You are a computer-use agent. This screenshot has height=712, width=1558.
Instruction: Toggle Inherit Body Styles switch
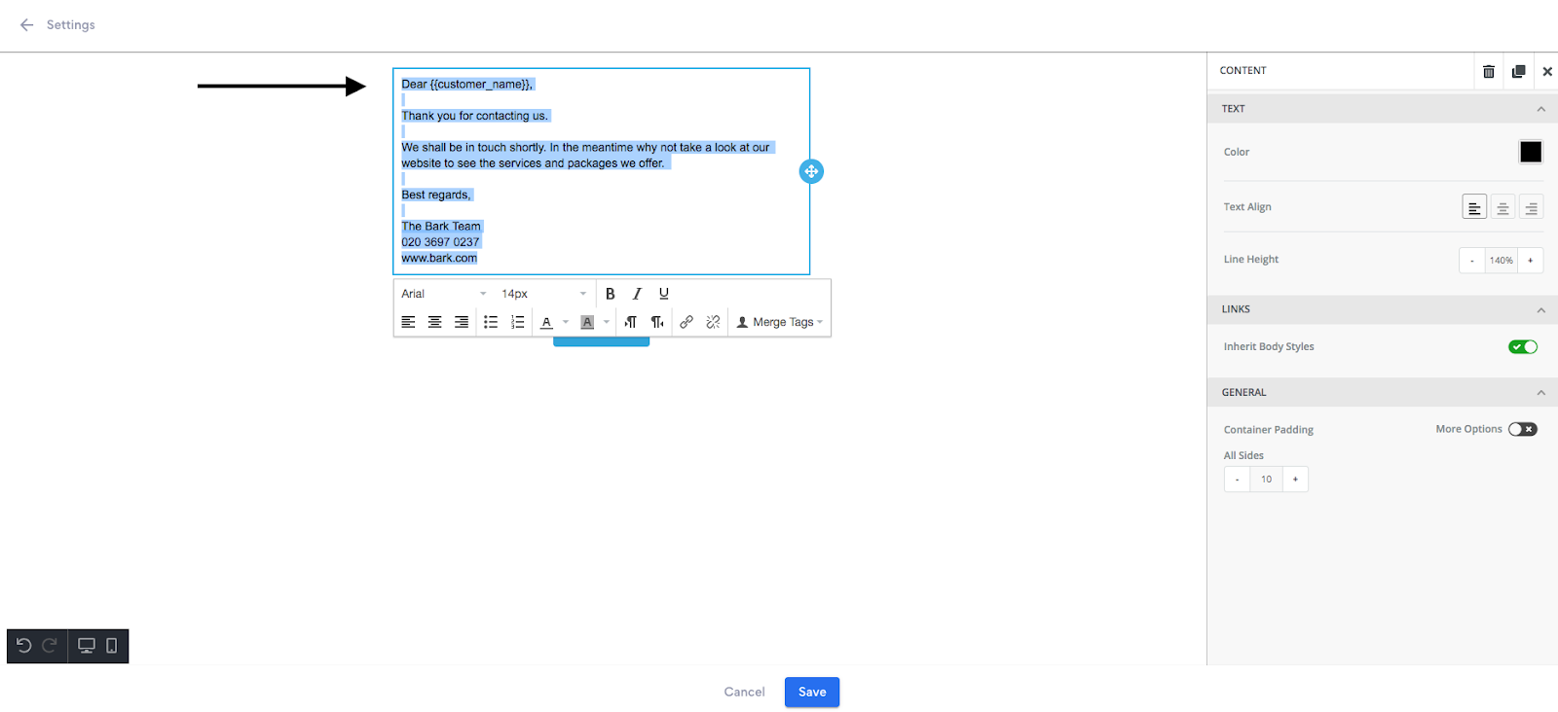tap(1523, 347)
